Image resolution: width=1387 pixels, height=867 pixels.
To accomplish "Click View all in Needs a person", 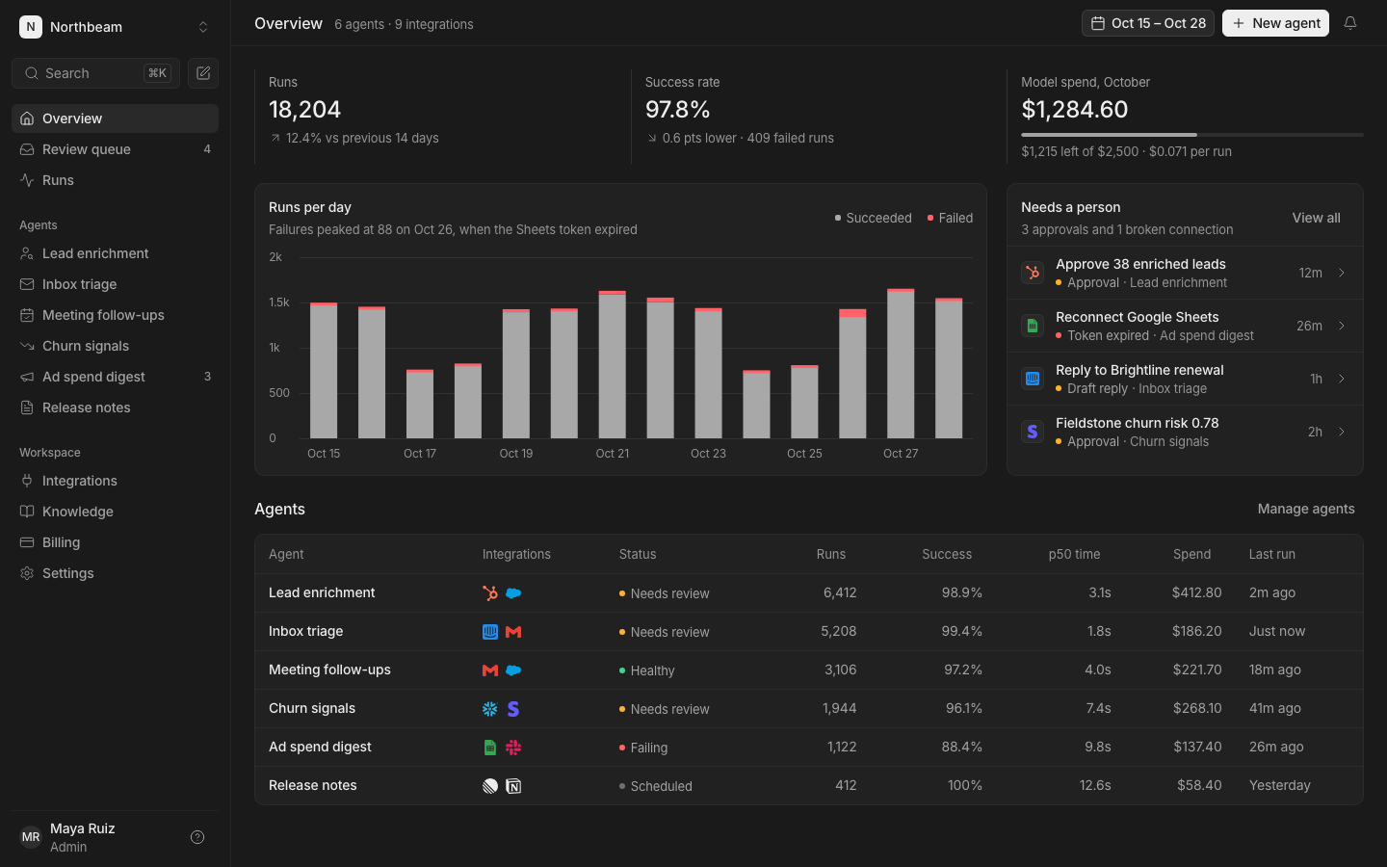I will point(1316,218).
